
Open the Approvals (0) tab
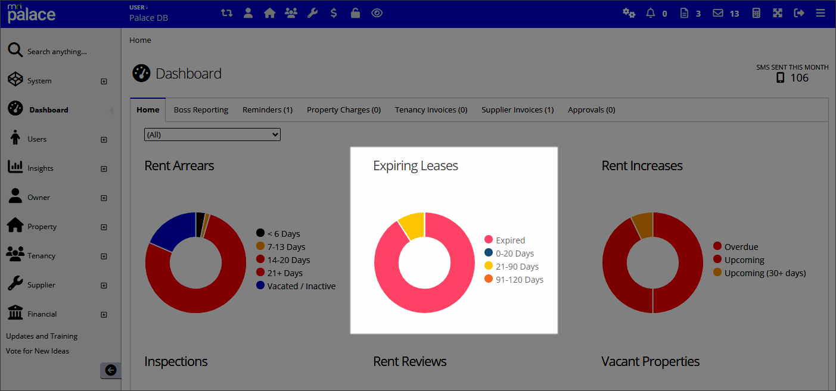[592, 110]
